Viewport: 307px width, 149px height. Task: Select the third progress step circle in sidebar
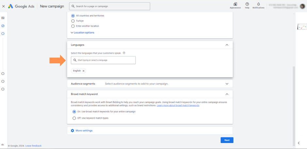point(3,74)
